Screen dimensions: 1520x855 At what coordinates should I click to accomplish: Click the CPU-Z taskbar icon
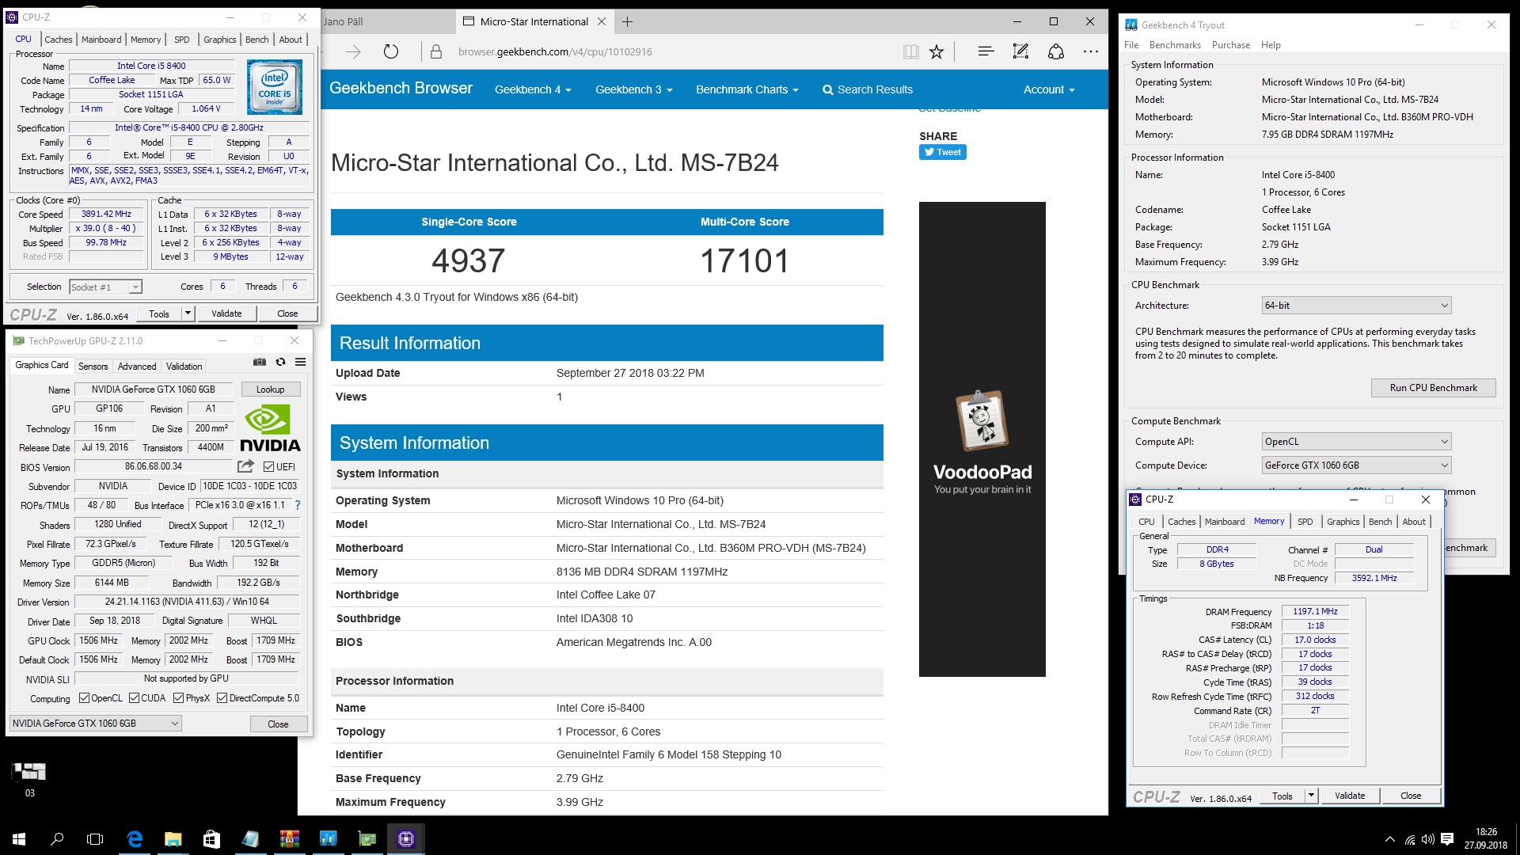(406, 839)
